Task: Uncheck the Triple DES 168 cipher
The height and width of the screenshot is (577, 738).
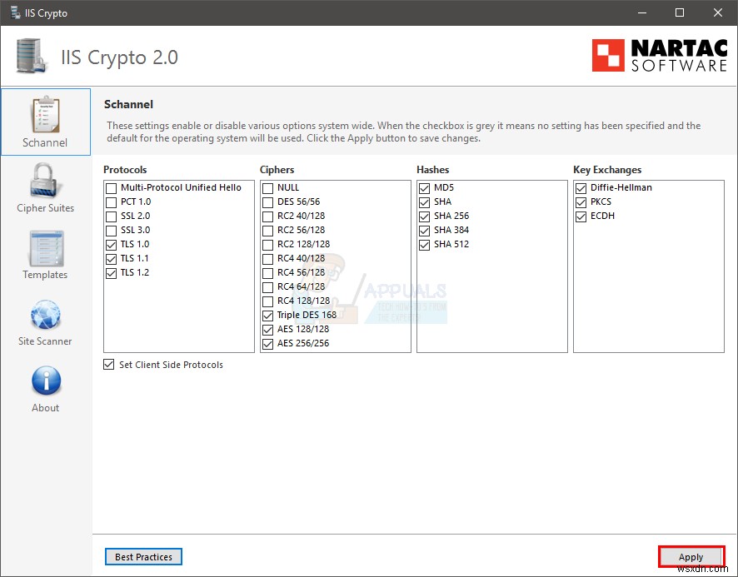Action: tap(267, 315)
